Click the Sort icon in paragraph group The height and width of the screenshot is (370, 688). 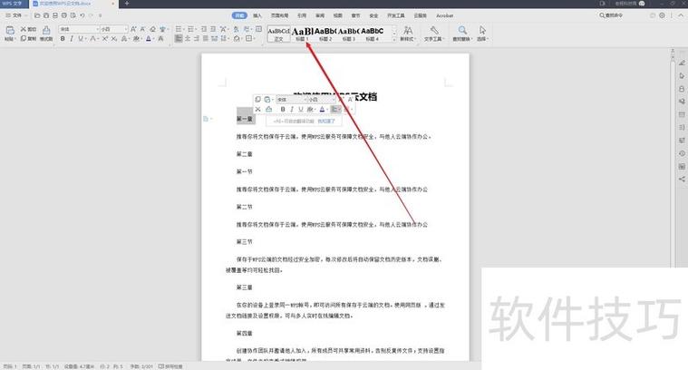236,29
